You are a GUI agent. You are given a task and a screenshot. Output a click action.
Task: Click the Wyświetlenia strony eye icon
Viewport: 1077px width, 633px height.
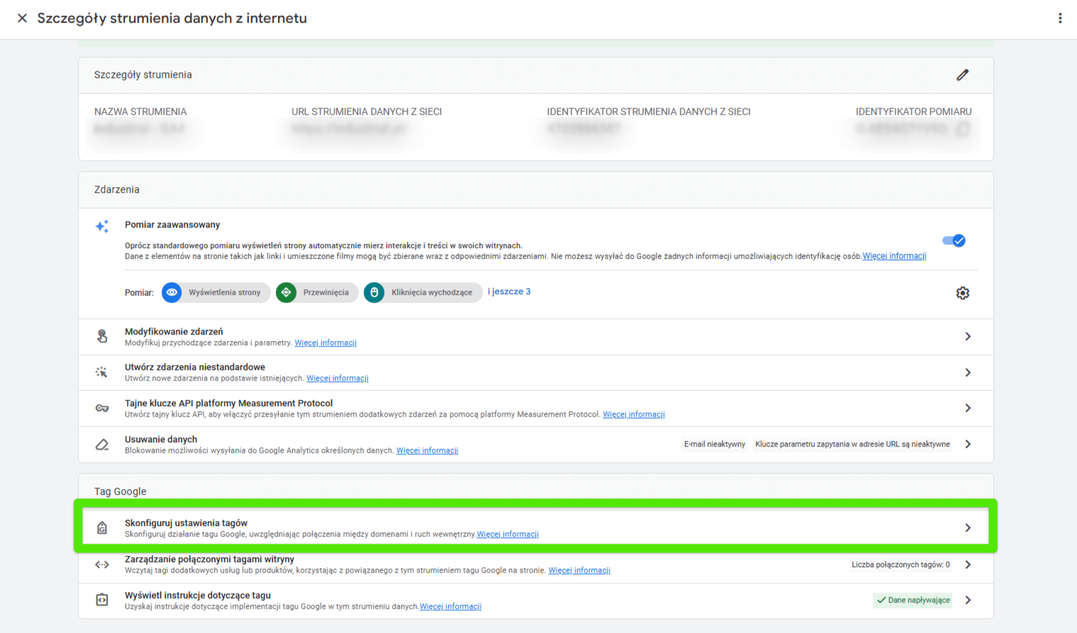pos(172,293)
